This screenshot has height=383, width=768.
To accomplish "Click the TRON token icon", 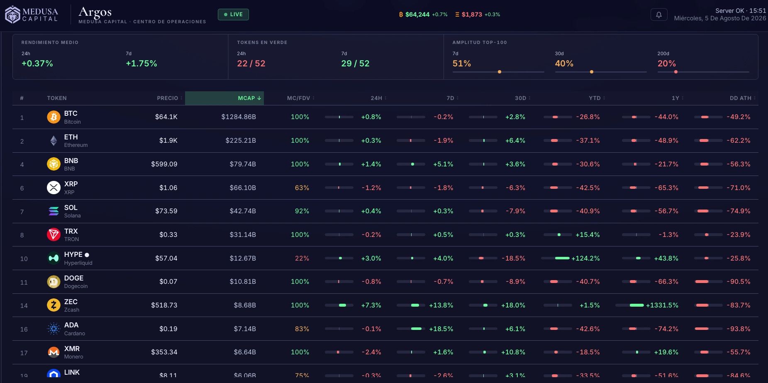I will click(x=54, y=235).
